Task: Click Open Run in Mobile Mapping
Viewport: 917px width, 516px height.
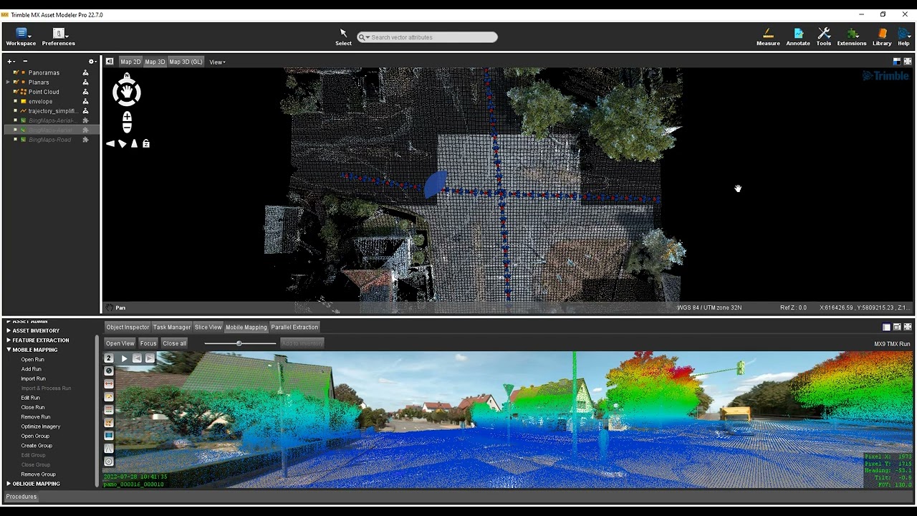Action: [33, 360]
